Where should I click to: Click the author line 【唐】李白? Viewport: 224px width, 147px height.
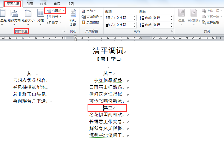[x=108, y=59]
